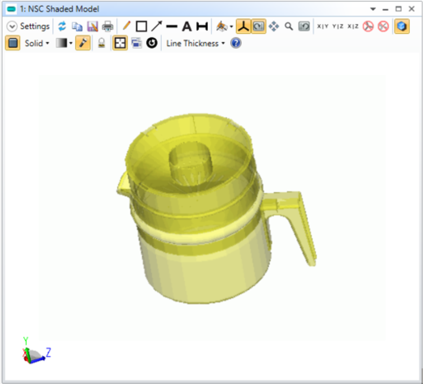Switch to the X|Y view

coord(323,26)
